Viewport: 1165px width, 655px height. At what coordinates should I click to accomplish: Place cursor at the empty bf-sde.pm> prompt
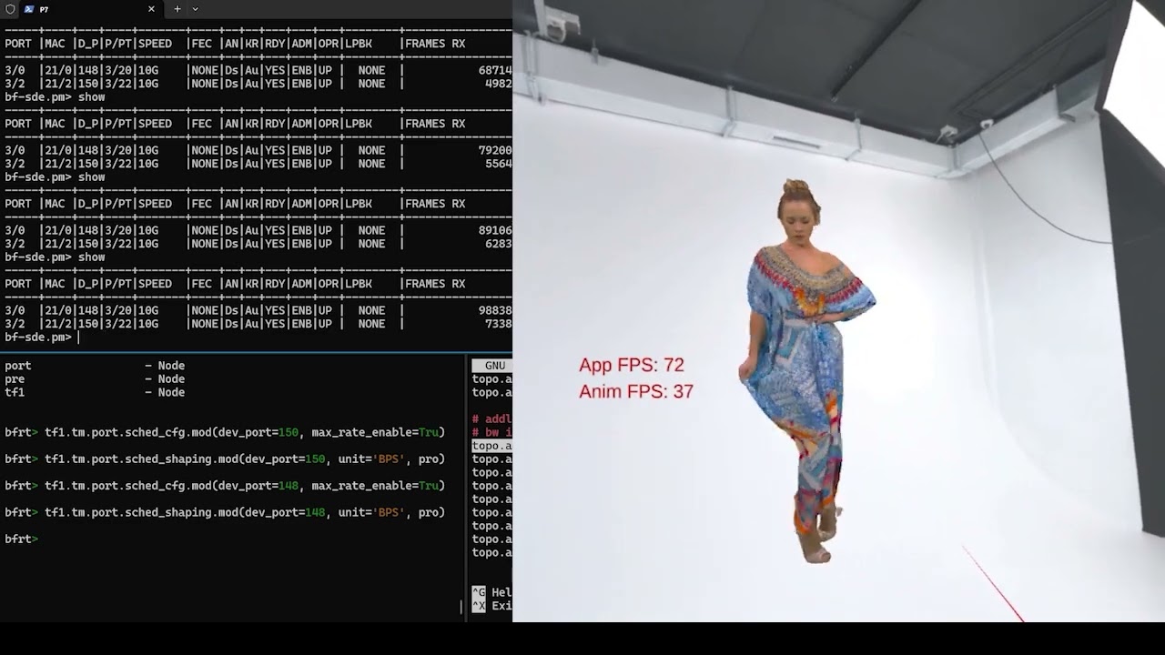[x=79, y=338]
